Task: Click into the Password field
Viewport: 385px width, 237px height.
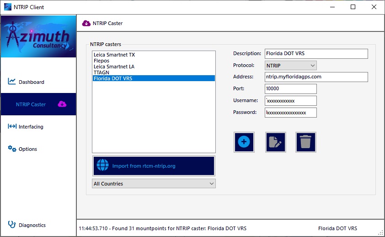Action: pyautogui.click(x=290, y=113)
